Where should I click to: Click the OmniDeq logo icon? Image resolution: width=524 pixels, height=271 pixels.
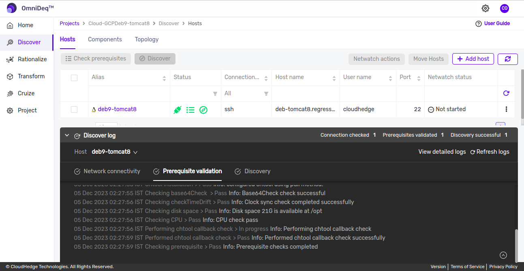(x=12, y=8)
